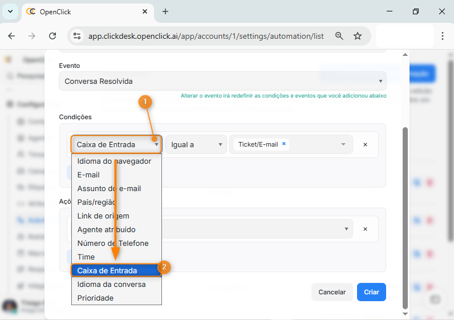
Task: Click the browser reload icon
Action: tap(52, 36)
